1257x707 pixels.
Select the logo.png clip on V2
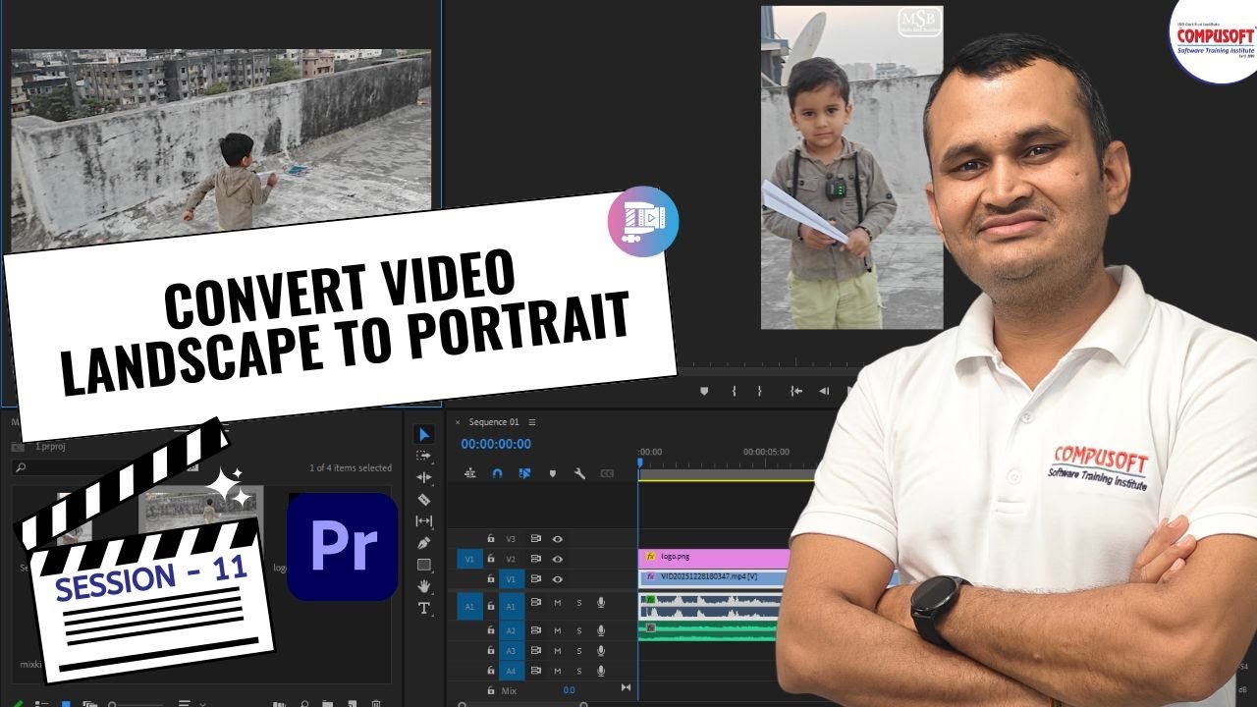pyautogui.click(x=714, y=558)
